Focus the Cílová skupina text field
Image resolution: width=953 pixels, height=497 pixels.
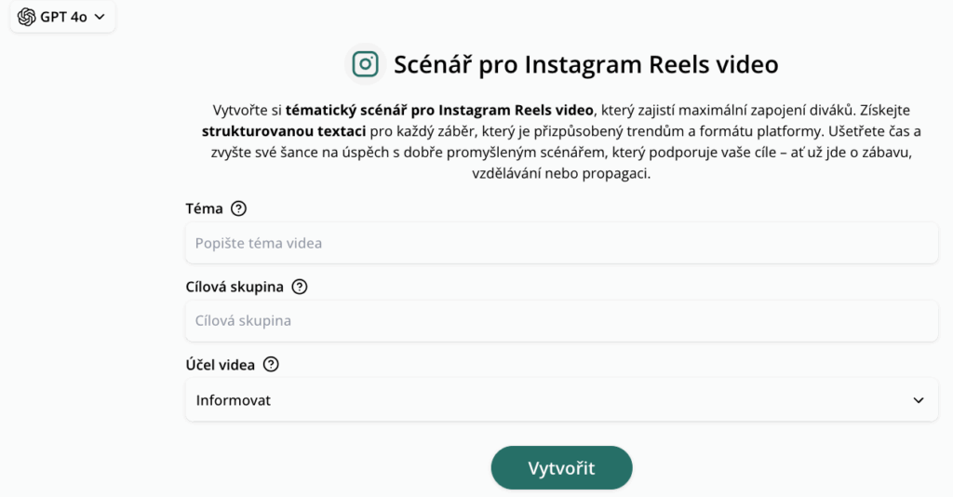coord(561,321)
